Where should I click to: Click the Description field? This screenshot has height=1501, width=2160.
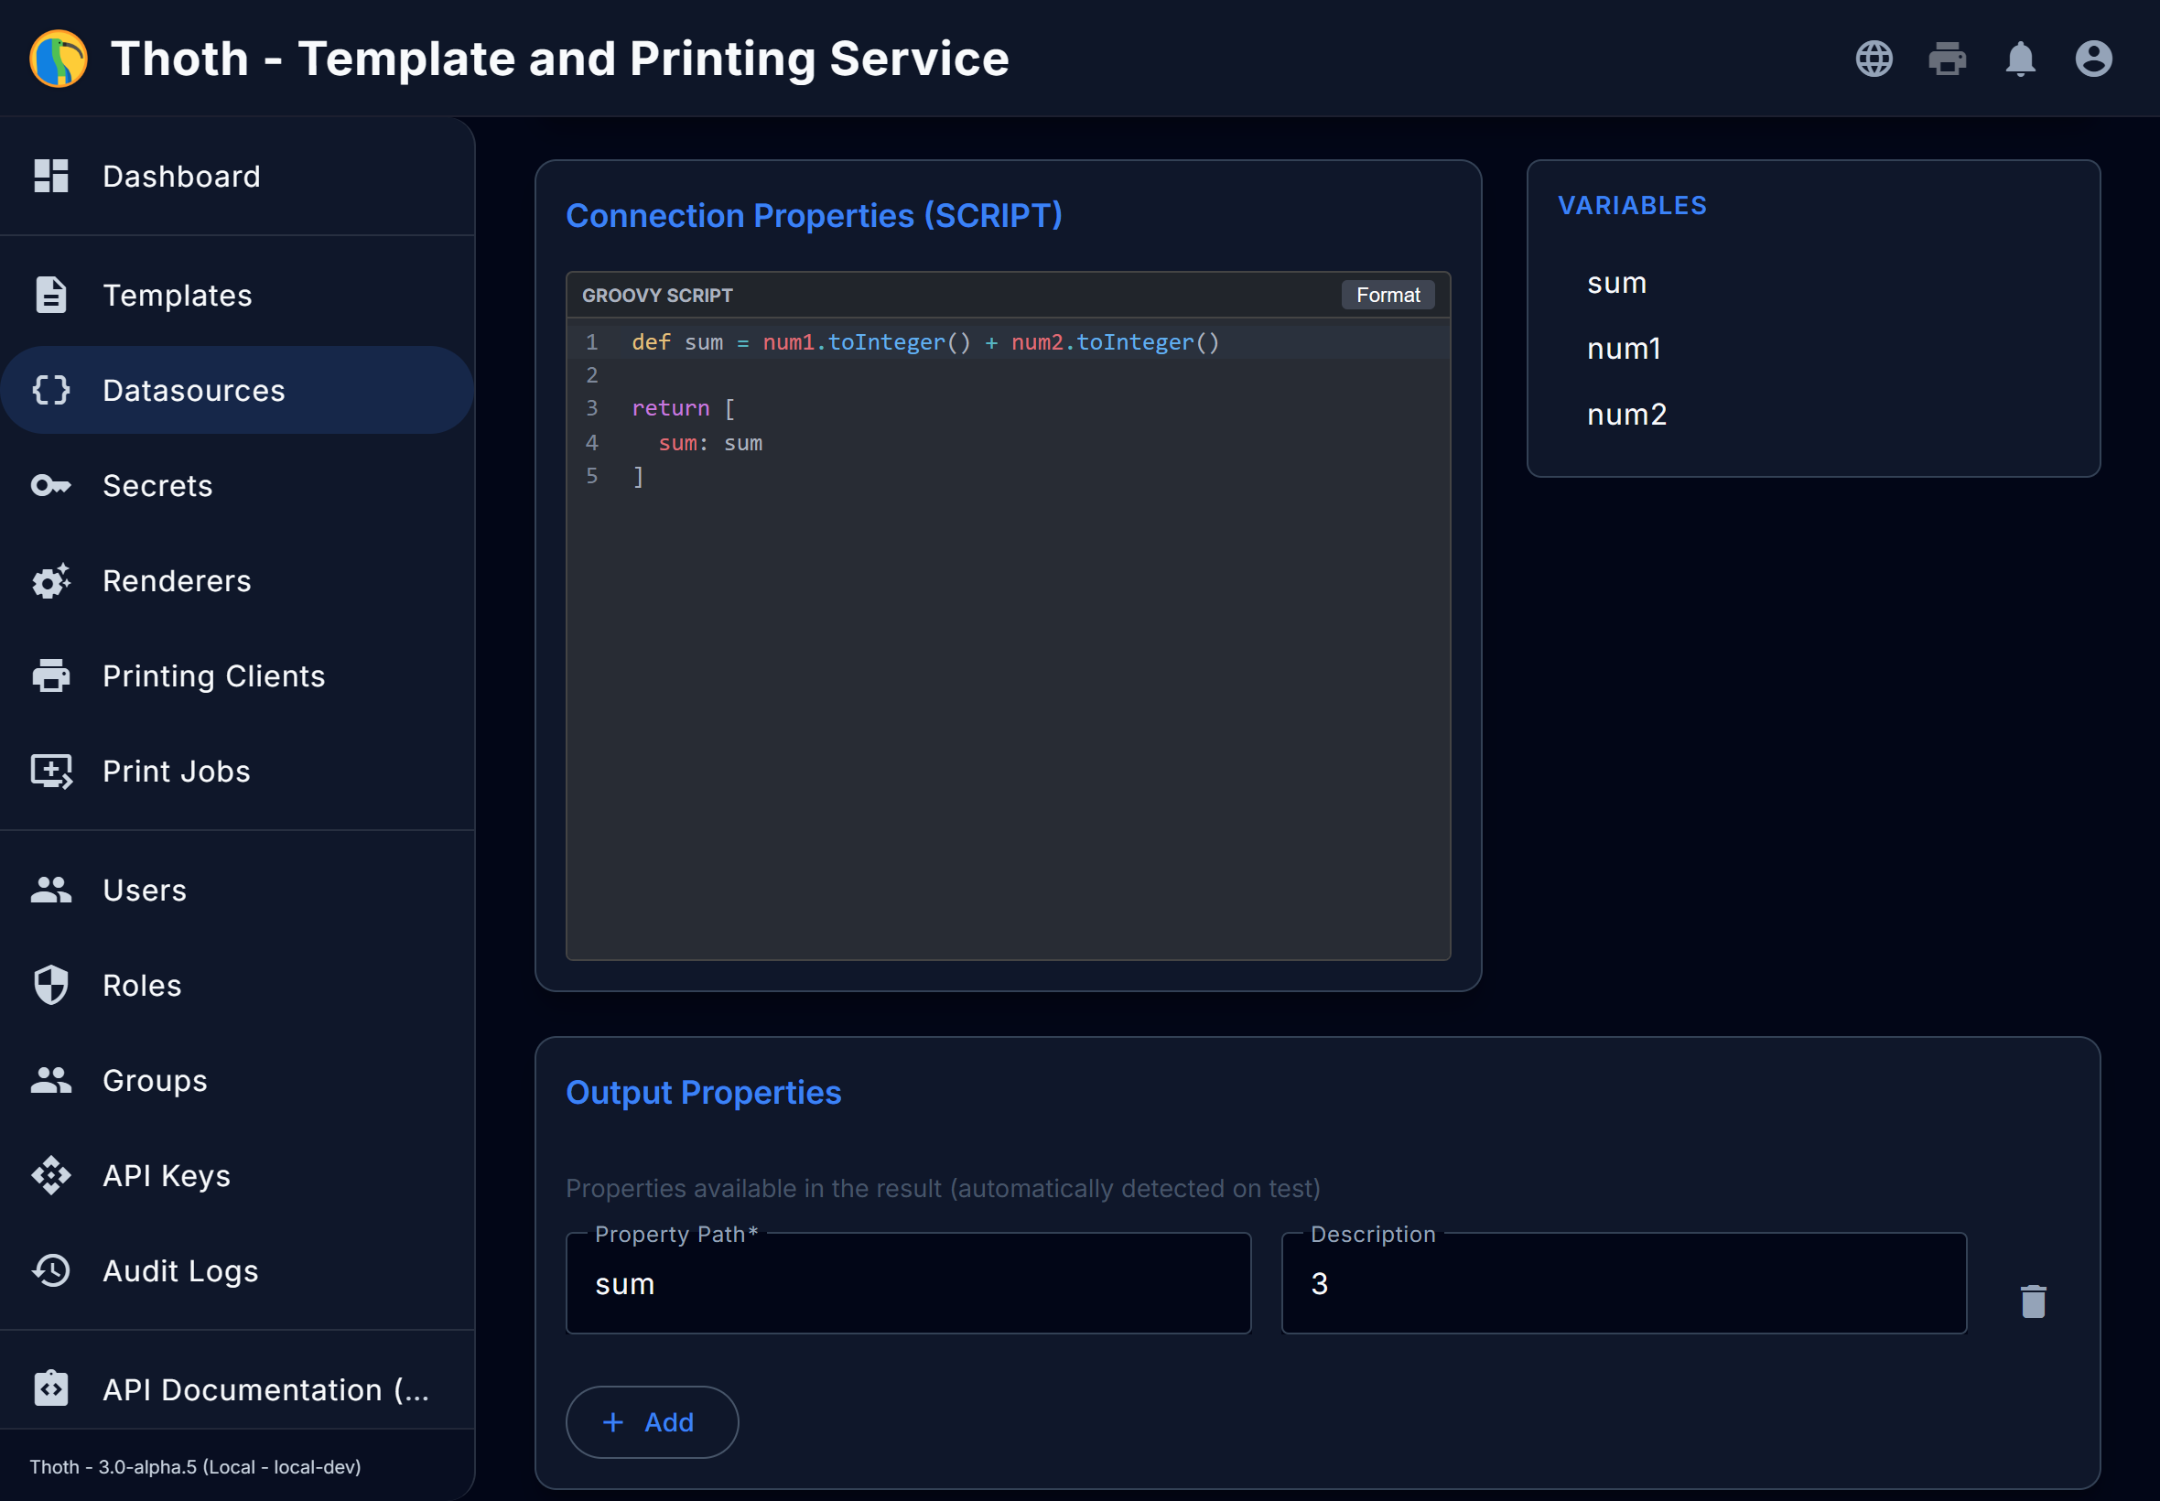pyautogui.click(x=1623, y=1283)
